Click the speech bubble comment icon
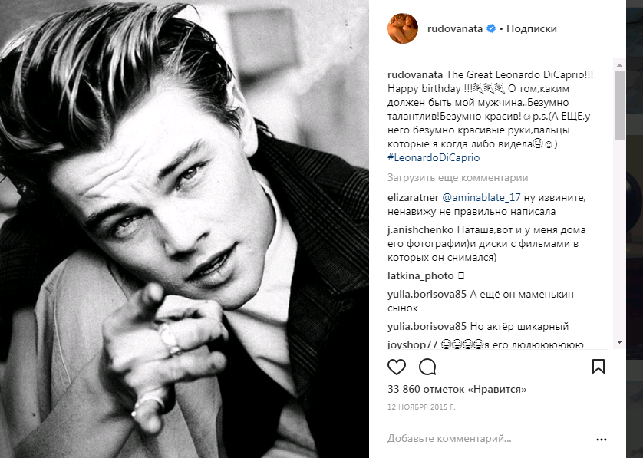 pyautogui.click(x=427, y=366)
